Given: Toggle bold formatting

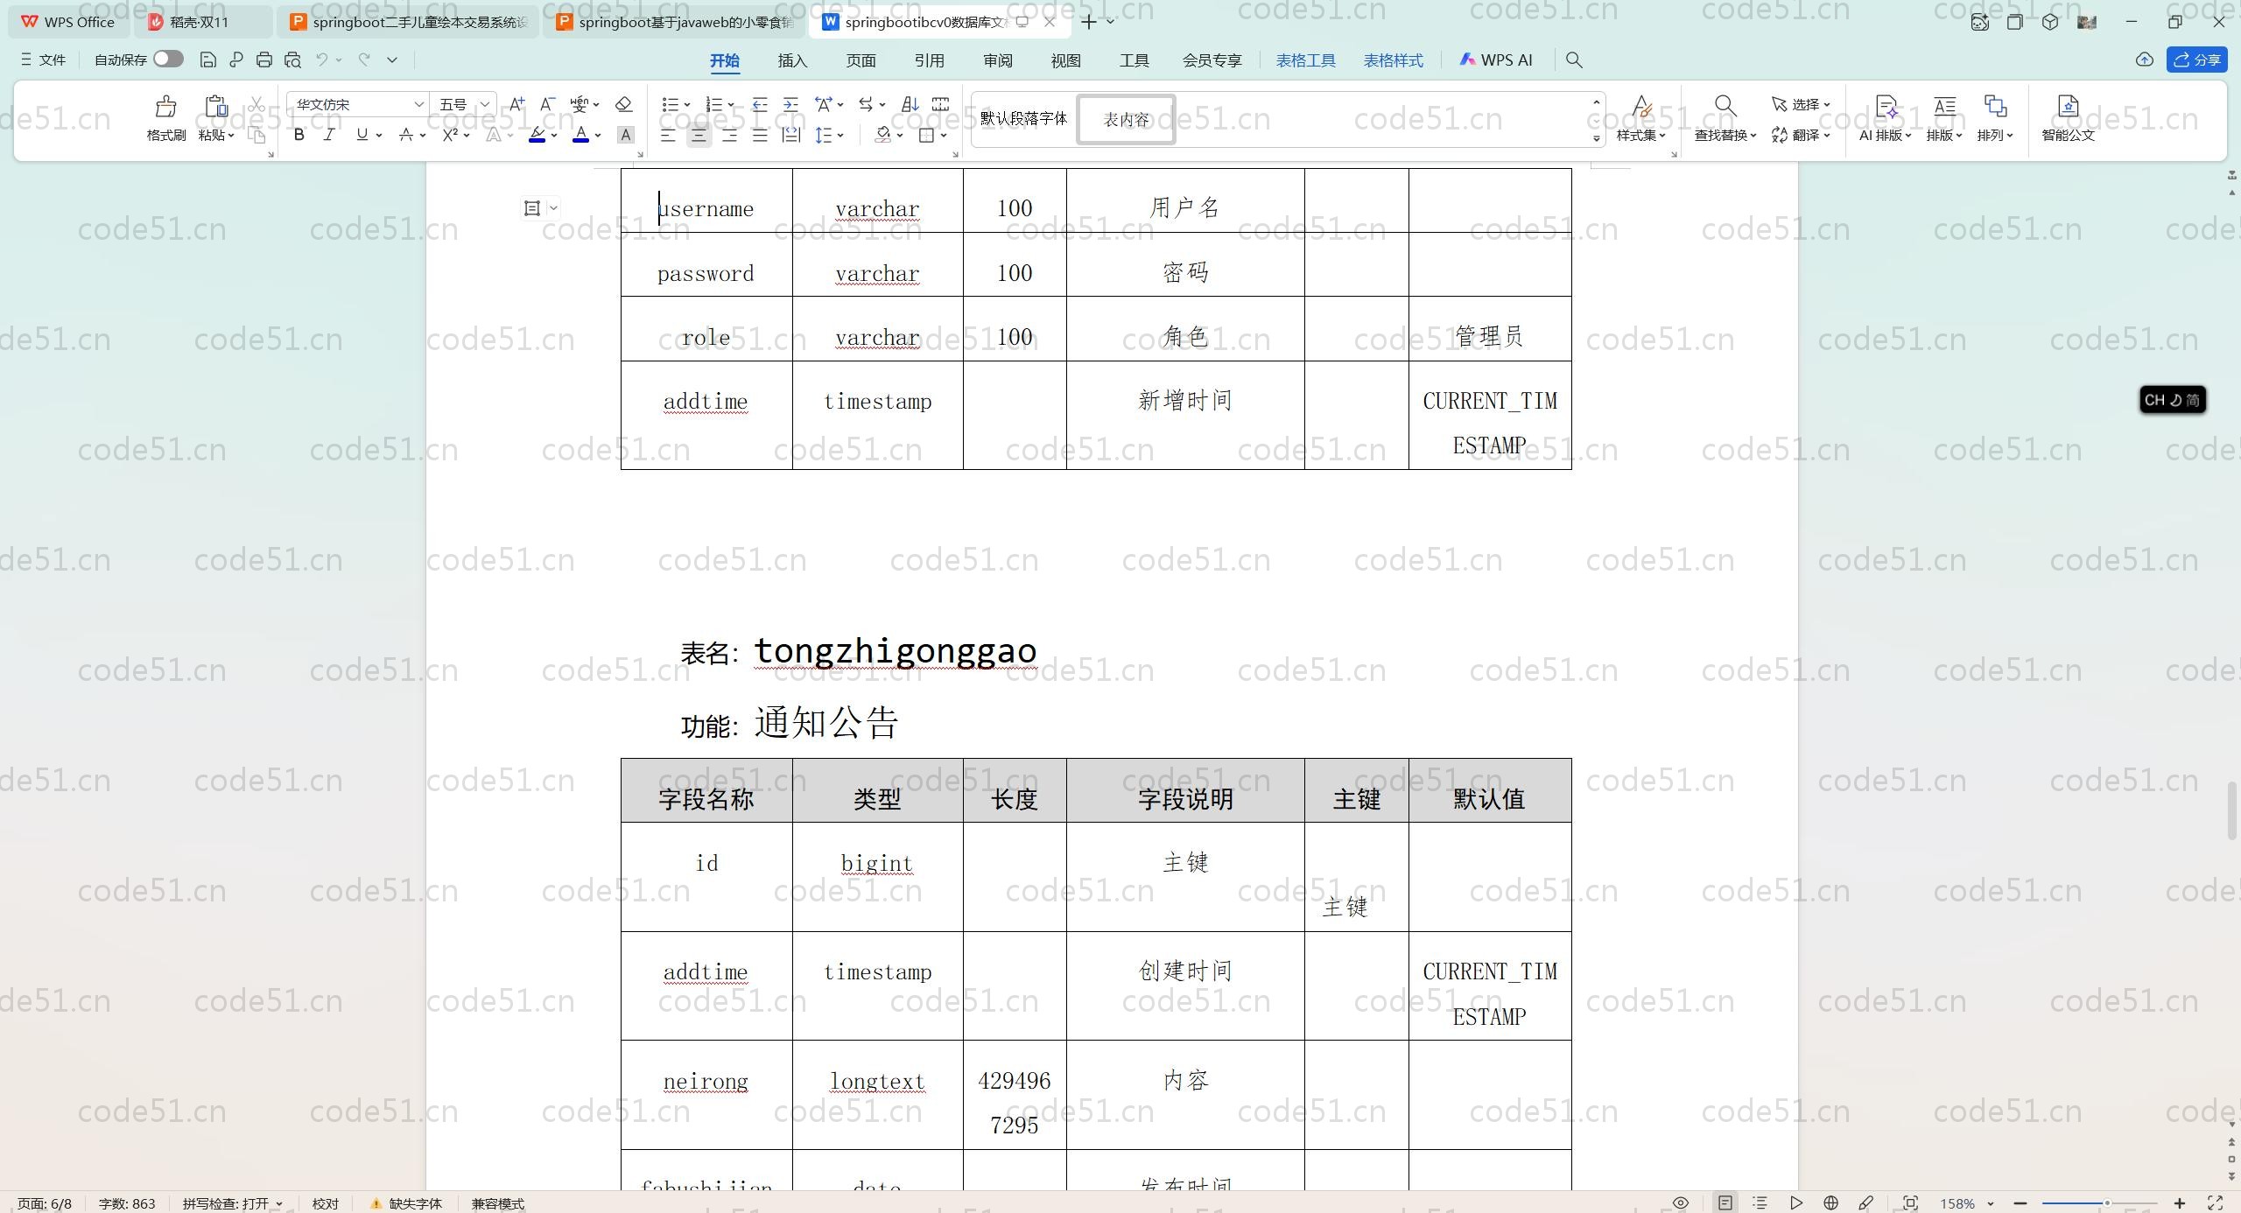Looking at the screenshot, I should (x=299, y=135).
